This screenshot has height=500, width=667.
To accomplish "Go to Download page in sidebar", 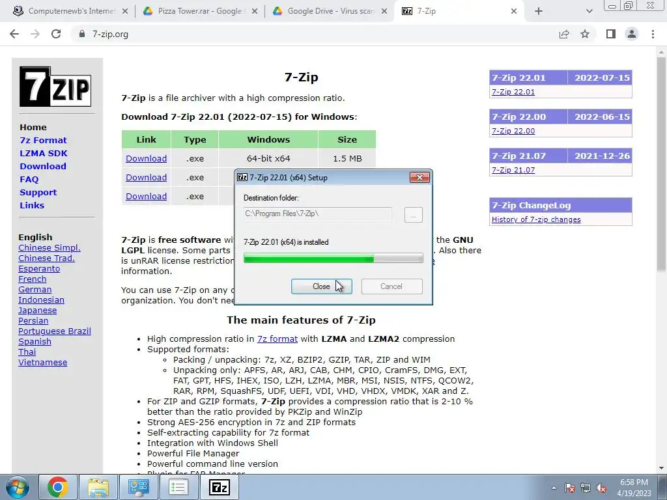I will pos(43,166).
